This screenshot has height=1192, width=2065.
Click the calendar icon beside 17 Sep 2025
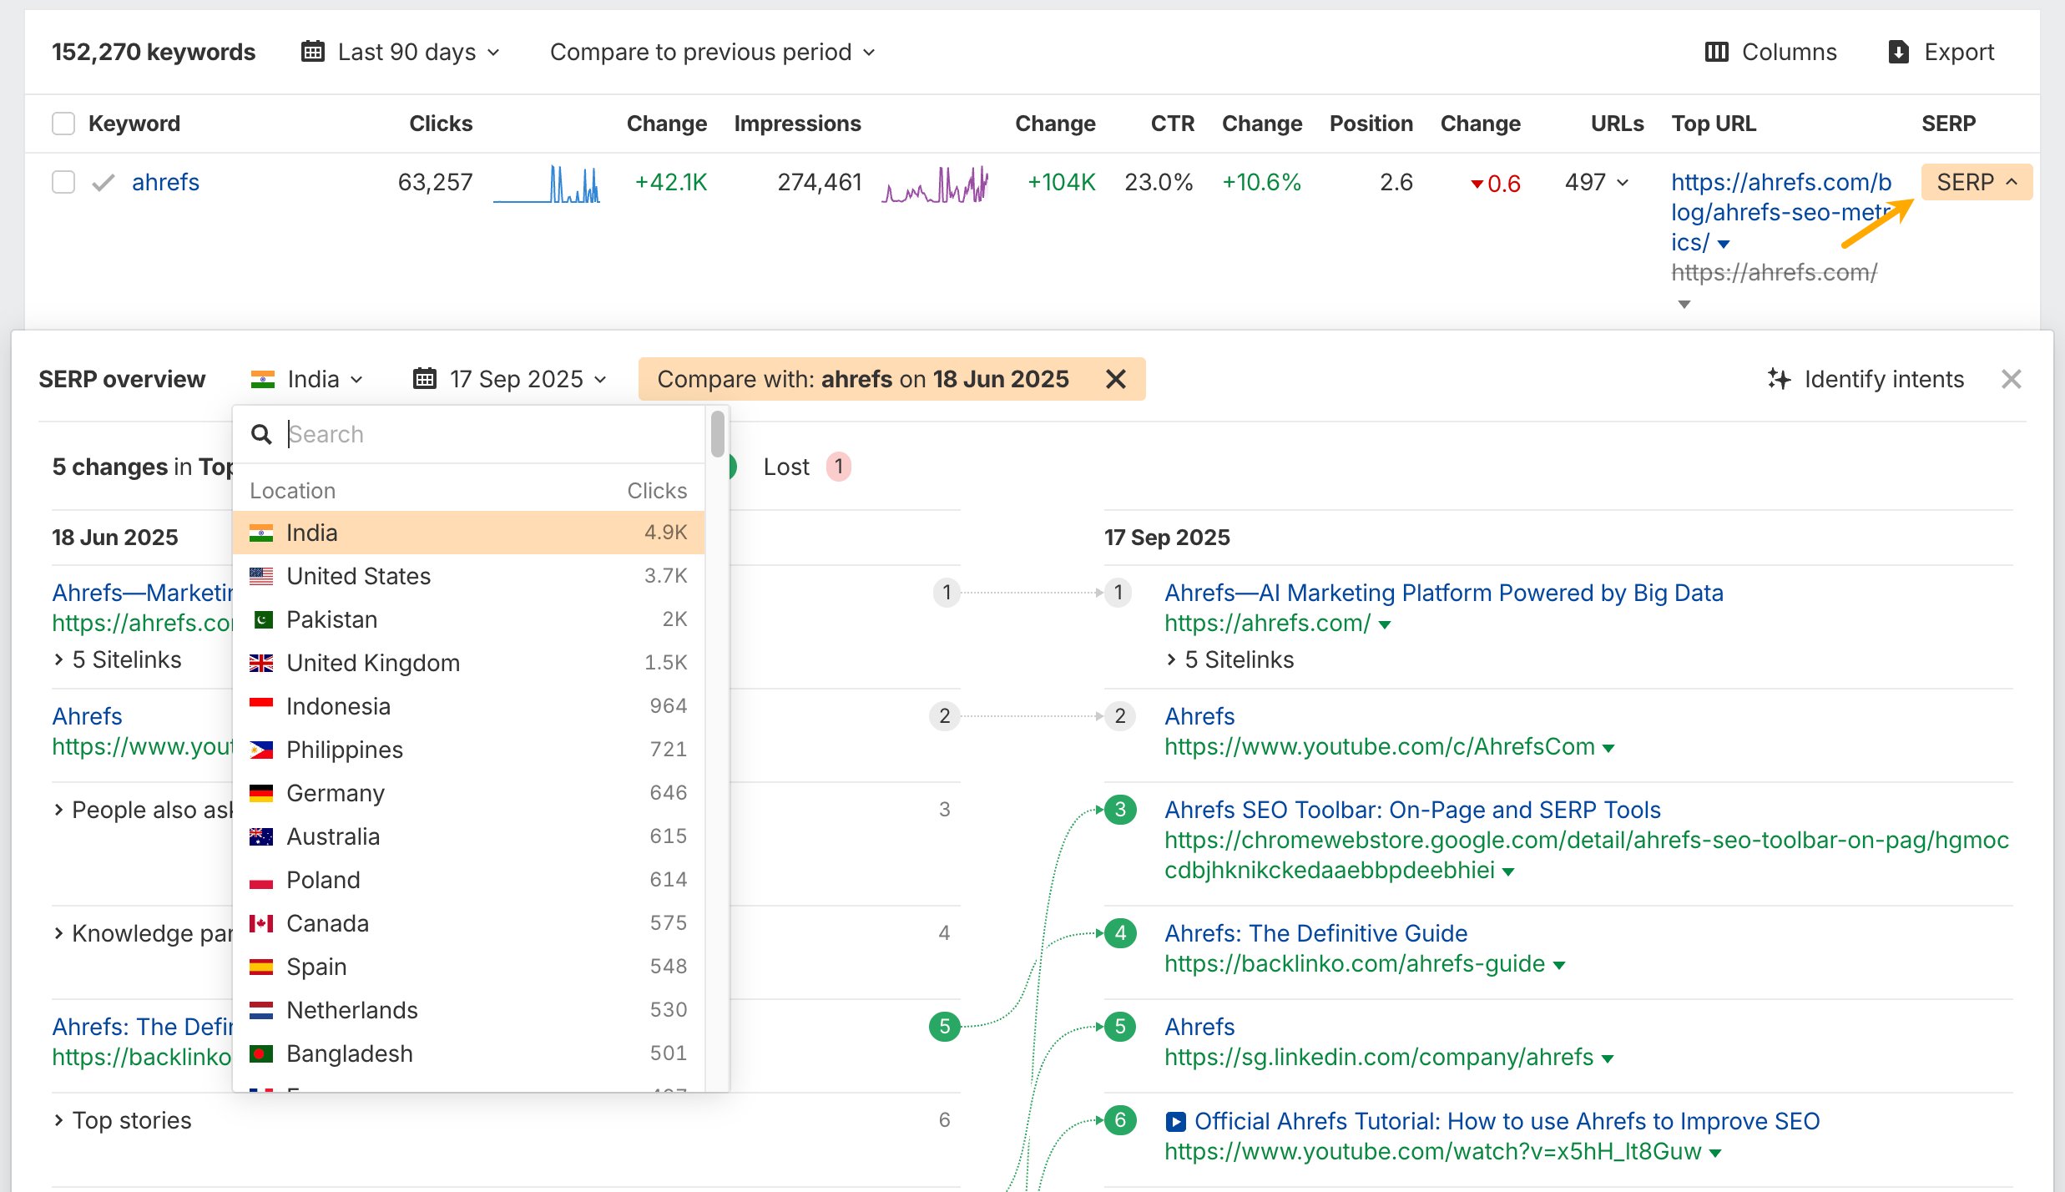click(x=424, y=379)
